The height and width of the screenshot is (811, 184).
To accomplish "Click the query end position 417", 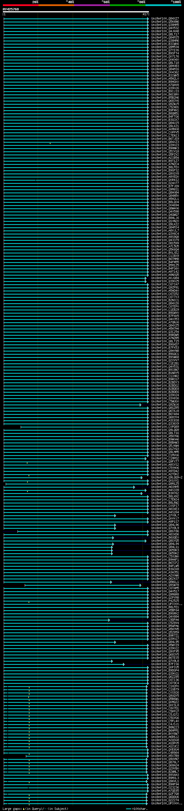I will pyautogui.click(x=145, y=14).
